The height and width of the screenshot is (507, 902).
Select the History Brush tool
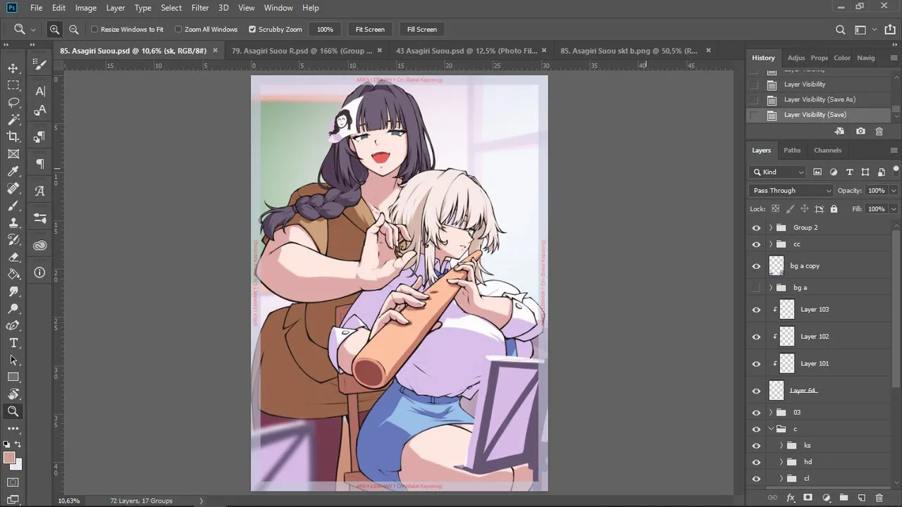13,240
